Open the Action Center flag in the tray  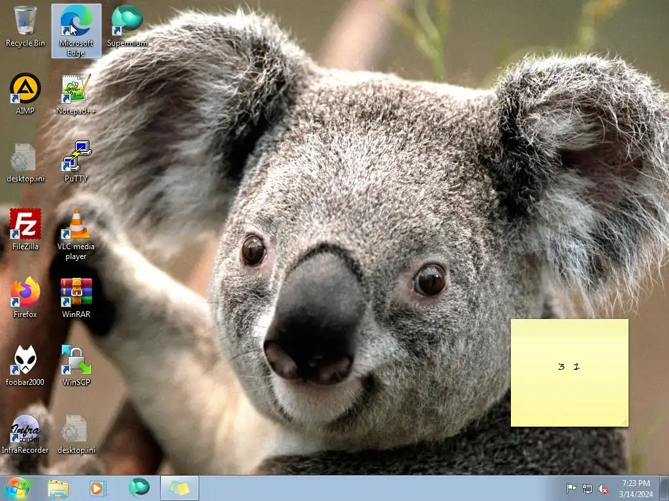(x=571, y=489)
